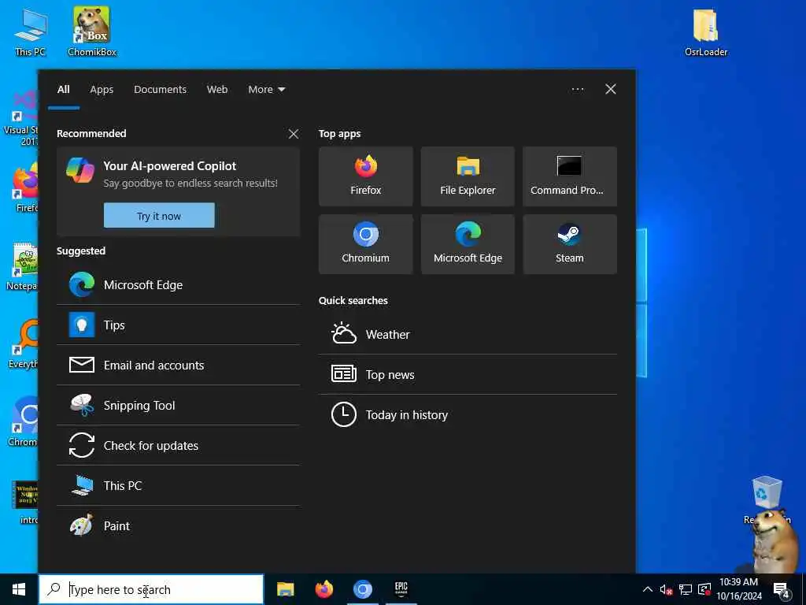
Task: Open Firefox from the taskbar
Action: pyautogui.click(x=324, y=589)
